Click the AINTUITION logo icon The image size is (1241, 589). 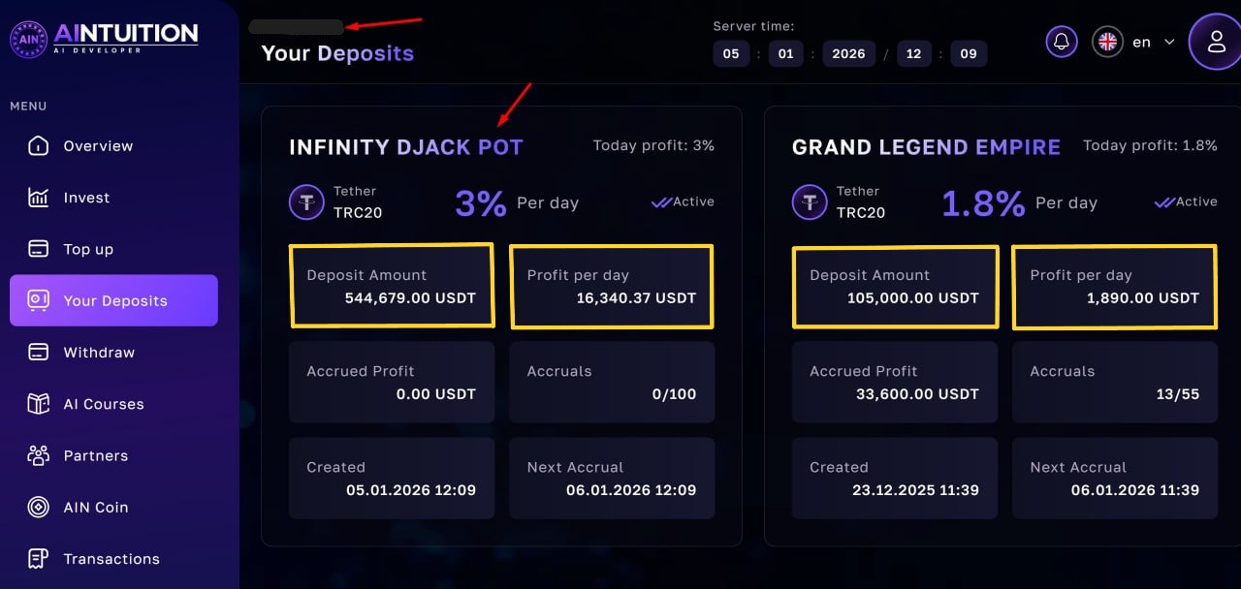coord(28,40)
